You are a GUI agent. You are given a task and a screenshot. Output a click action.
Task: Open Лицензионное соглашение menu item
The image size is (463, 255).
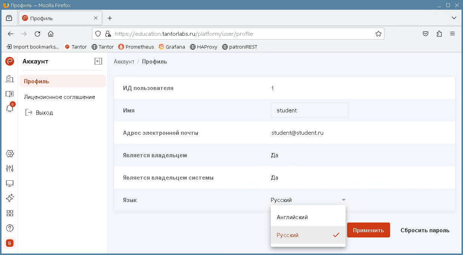coord(59,97)
